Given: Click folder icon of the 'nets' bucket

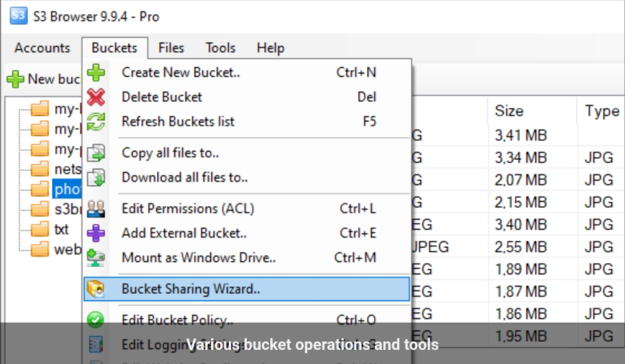Looking at the screenshot, I should [40, 169].
